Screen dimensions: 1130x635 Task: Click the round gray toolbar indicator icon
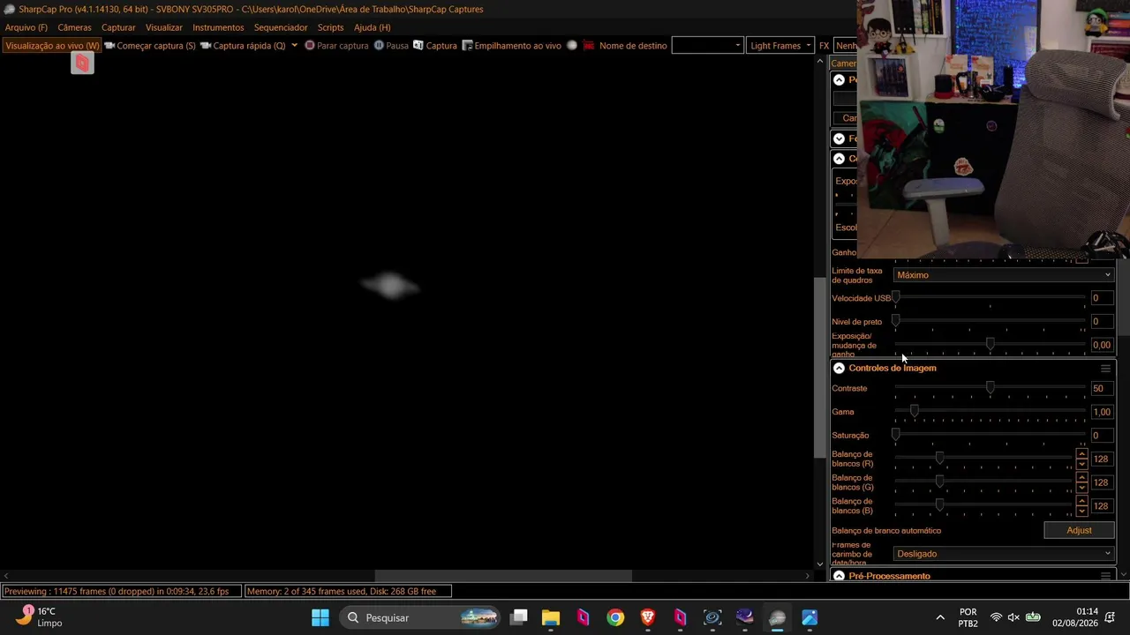(x=572, y=45)
